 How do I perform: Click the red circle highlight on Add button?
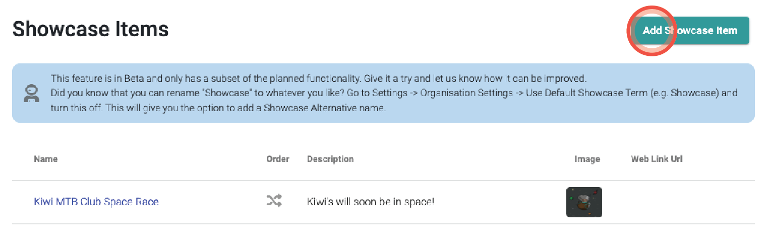point(651,31)
